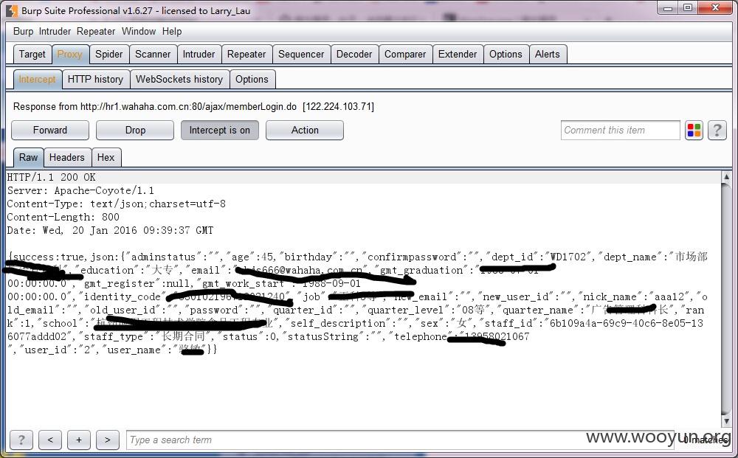Switch to the Decoder tab
738x458 pixels.
[354, 54]
